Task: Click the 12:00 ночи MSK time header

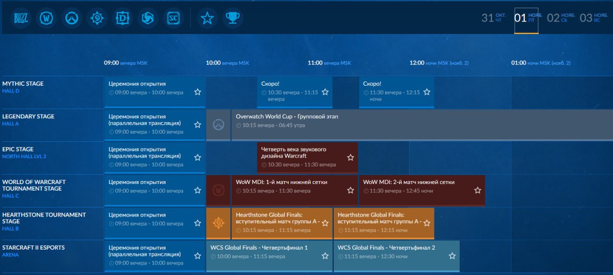Action: (x=439, y=63)
